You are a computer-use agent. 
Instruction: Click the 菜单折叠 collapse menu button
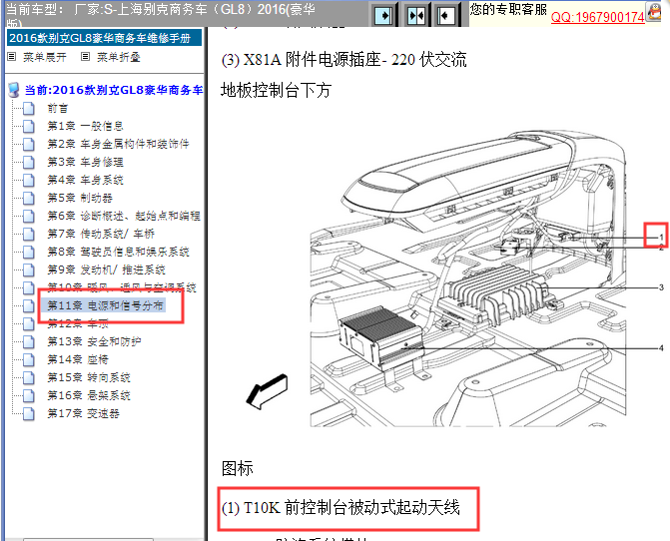(x=119, y=57)
